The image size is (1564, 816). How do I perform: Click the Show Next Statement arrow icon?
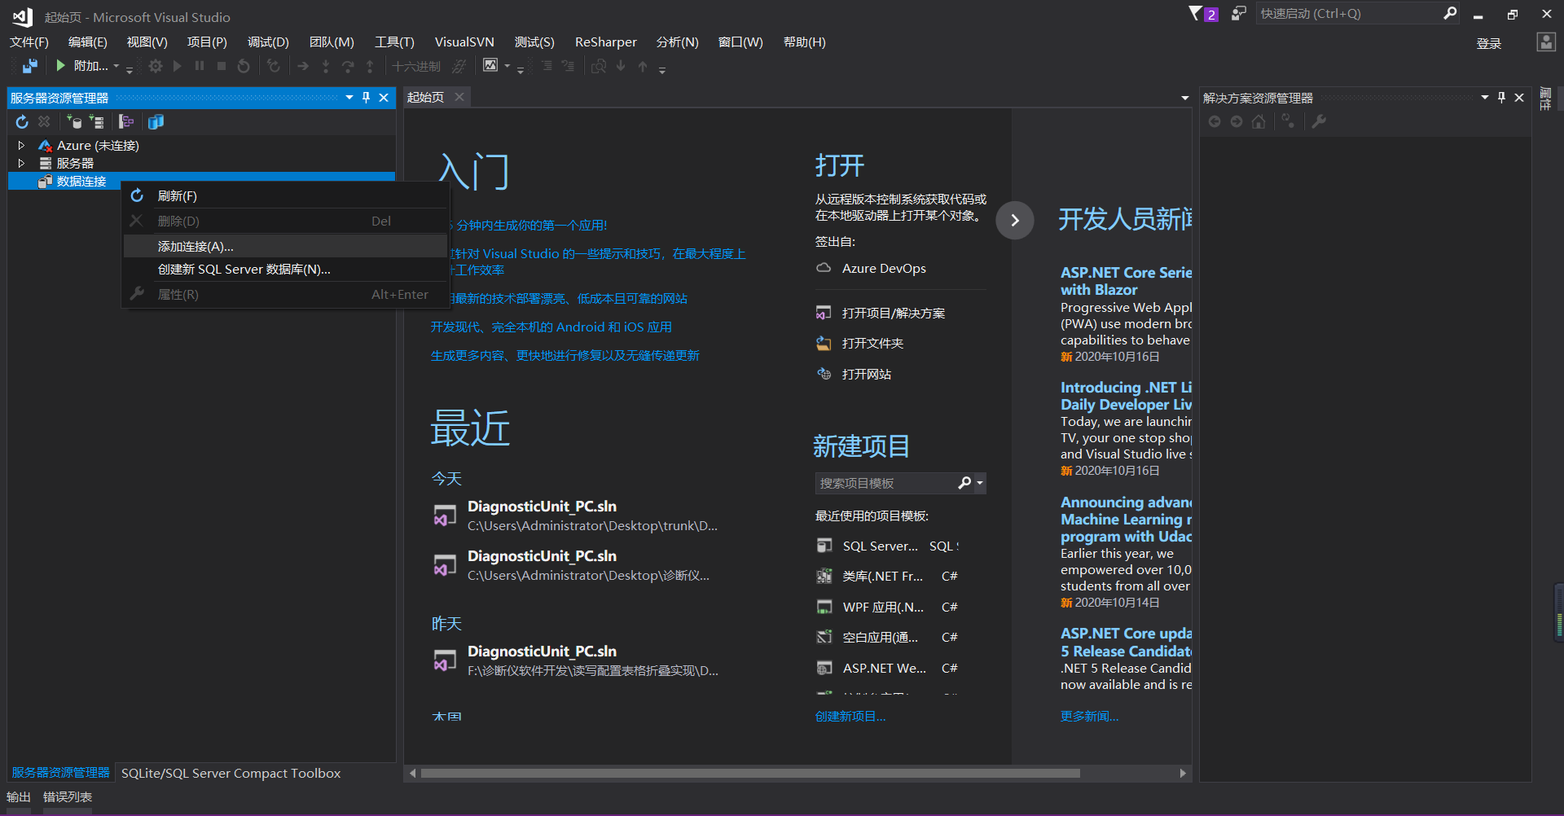point(303,66)
